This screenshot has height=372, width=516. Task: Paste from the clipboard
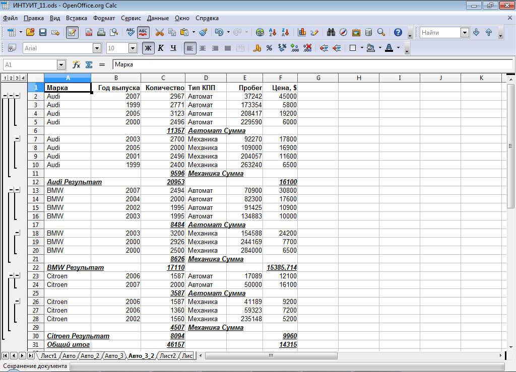pos(184,32)
